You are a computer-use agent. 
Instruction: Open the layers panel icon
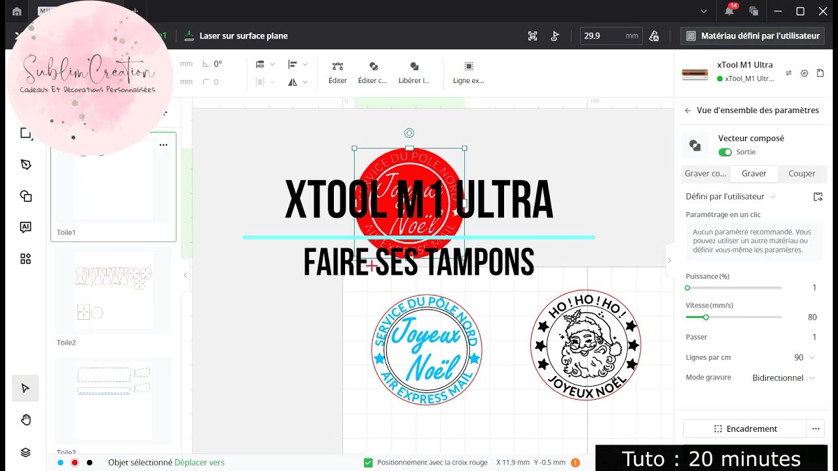coord(26,452)
